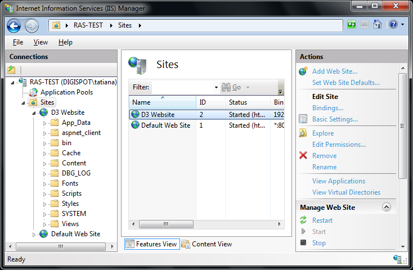The width and height of the screenshot is (413, 270).
Task: Click the Connections panel connect icon
Action: point(11,70)
